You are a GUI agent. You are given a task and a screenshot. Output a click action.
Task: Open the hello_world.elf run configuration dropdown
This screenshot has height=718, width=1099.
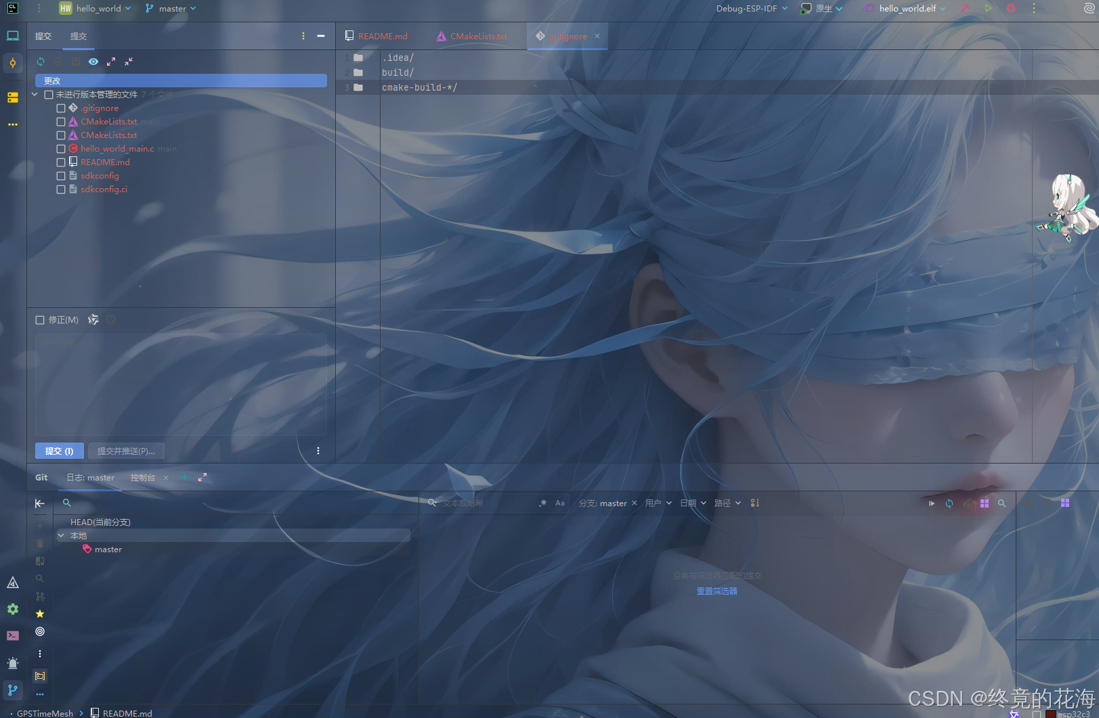[x=905, y=8]
